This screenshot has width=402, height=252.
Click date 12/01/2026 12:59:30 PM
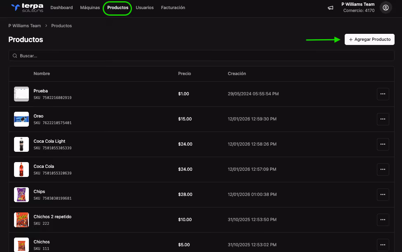[252, 119]
